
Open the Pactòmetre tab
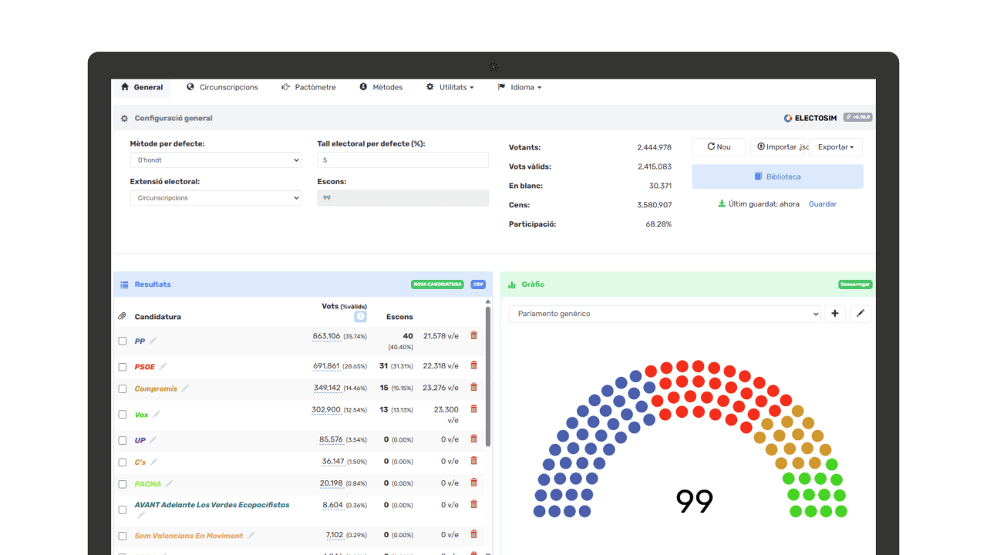tap(308, 87)
